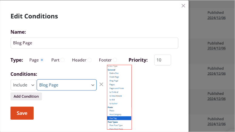Click the Add Condition button

pos(26,96)
